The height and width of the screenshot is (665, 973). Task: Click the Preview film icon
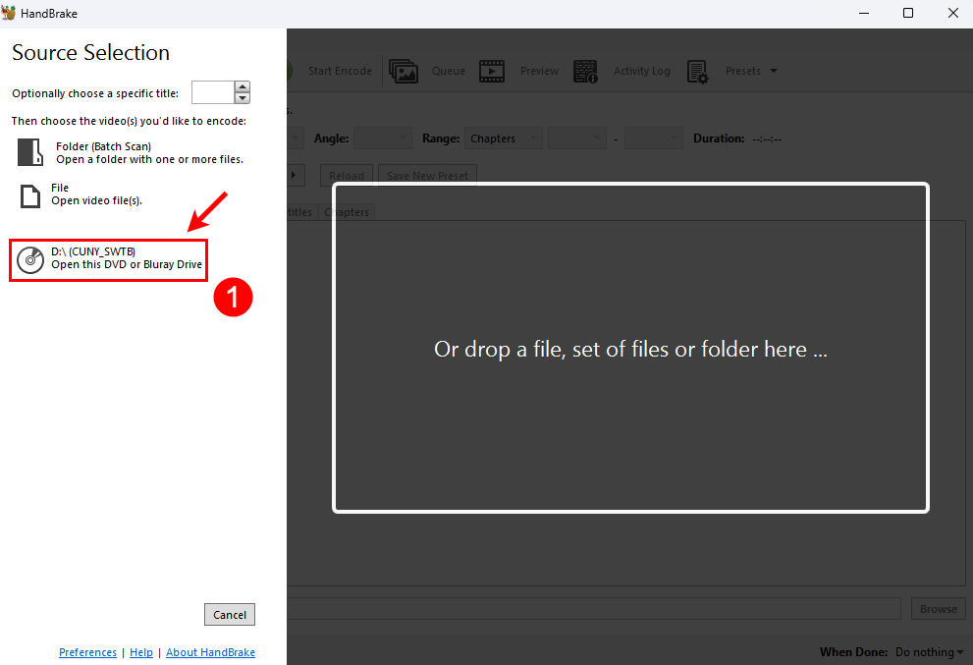pyautogui.click(x=492, y=71)
